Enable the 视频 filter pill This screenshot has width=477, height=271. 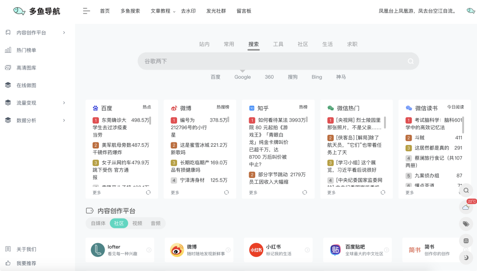click(x=137, y=223)
